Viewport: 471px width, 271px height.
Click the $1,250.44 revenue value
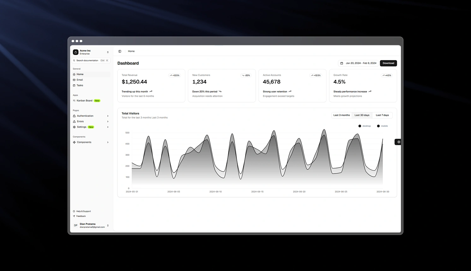(134, 82)
